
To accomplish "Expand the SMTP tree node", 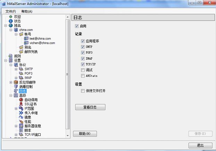I will [16, 69].
